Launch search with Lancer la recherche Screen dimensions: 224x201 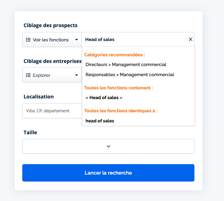click(x=108, y=173)
